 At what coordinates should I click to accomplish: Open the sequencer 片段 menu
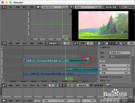[44, 85]
